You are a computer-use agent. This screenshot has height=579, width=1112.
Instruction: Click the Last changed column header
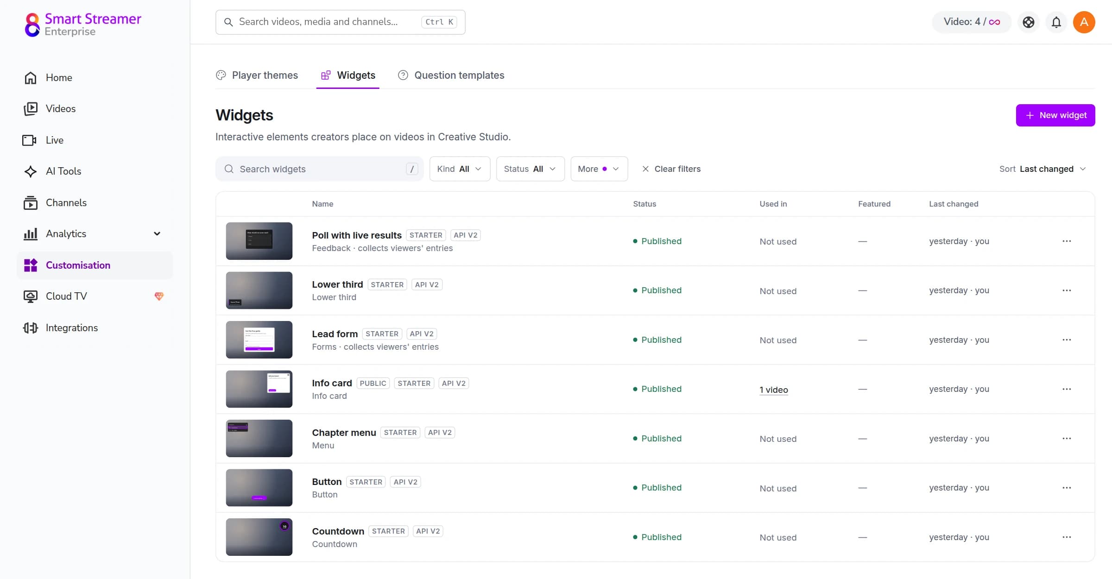[x=954, y=204]
